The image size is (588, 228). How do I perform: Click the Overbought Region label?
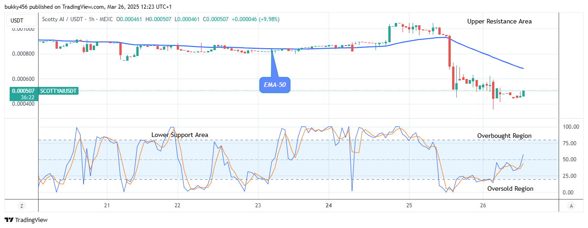tap(504, 136)
